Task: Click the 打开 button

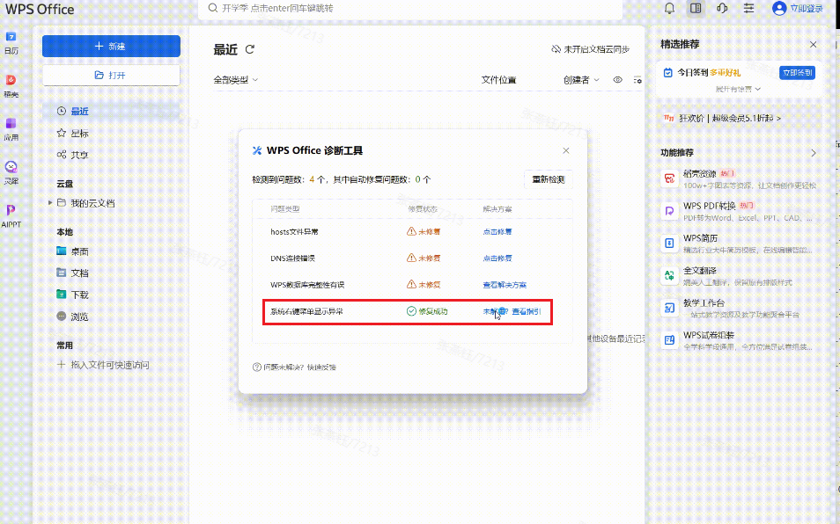Action: (x=111, y=76)
